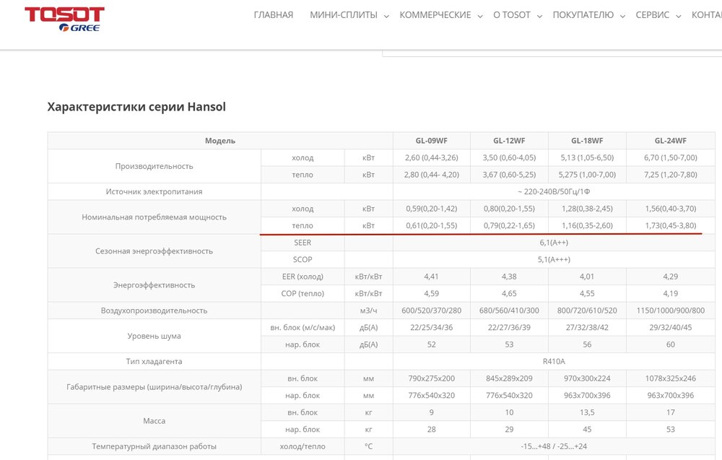Viewport: 722px width, 460px height.
Task: Click the GL-24WF model header cell
Action: (x=670, y=141)
